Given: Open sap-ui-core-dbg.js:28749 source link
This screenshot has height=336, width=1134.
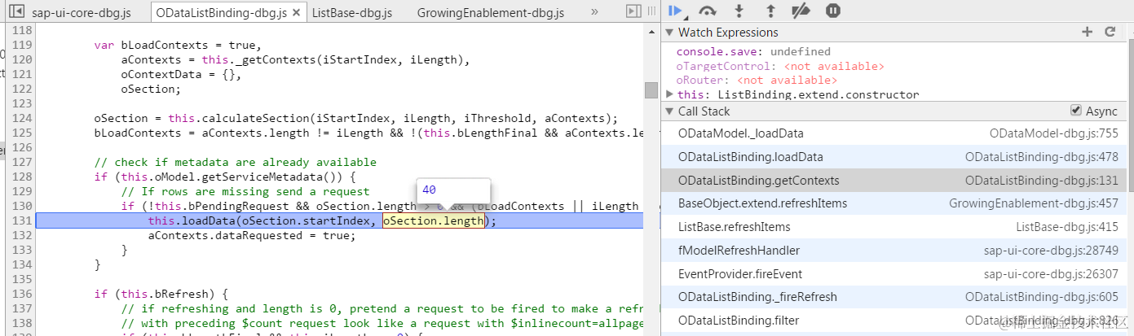Looking at the screenshot, I should point(1051,251).
